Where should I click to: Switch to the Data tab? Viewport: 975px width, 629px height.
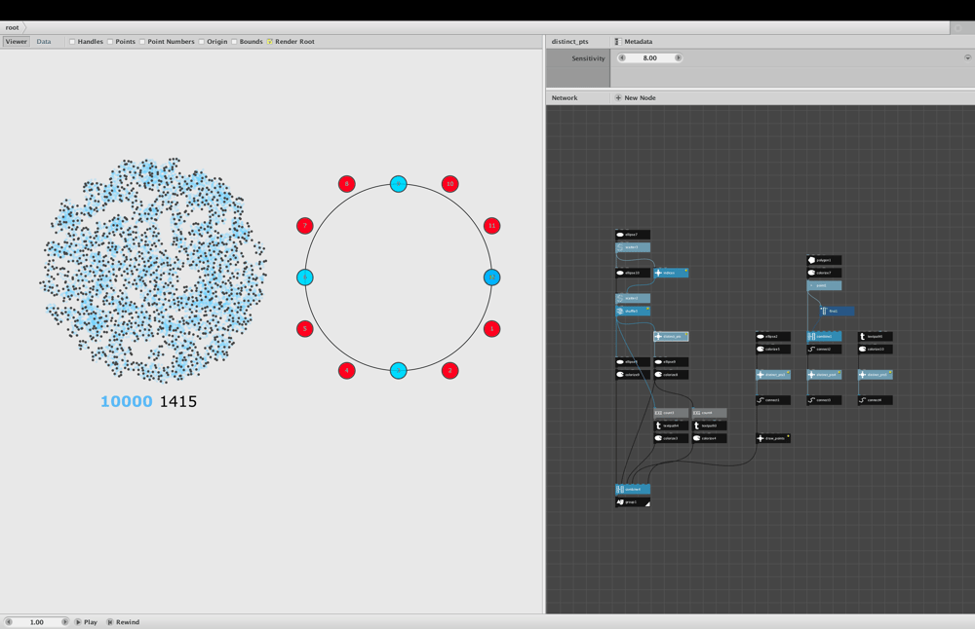(x=44, y=42)
